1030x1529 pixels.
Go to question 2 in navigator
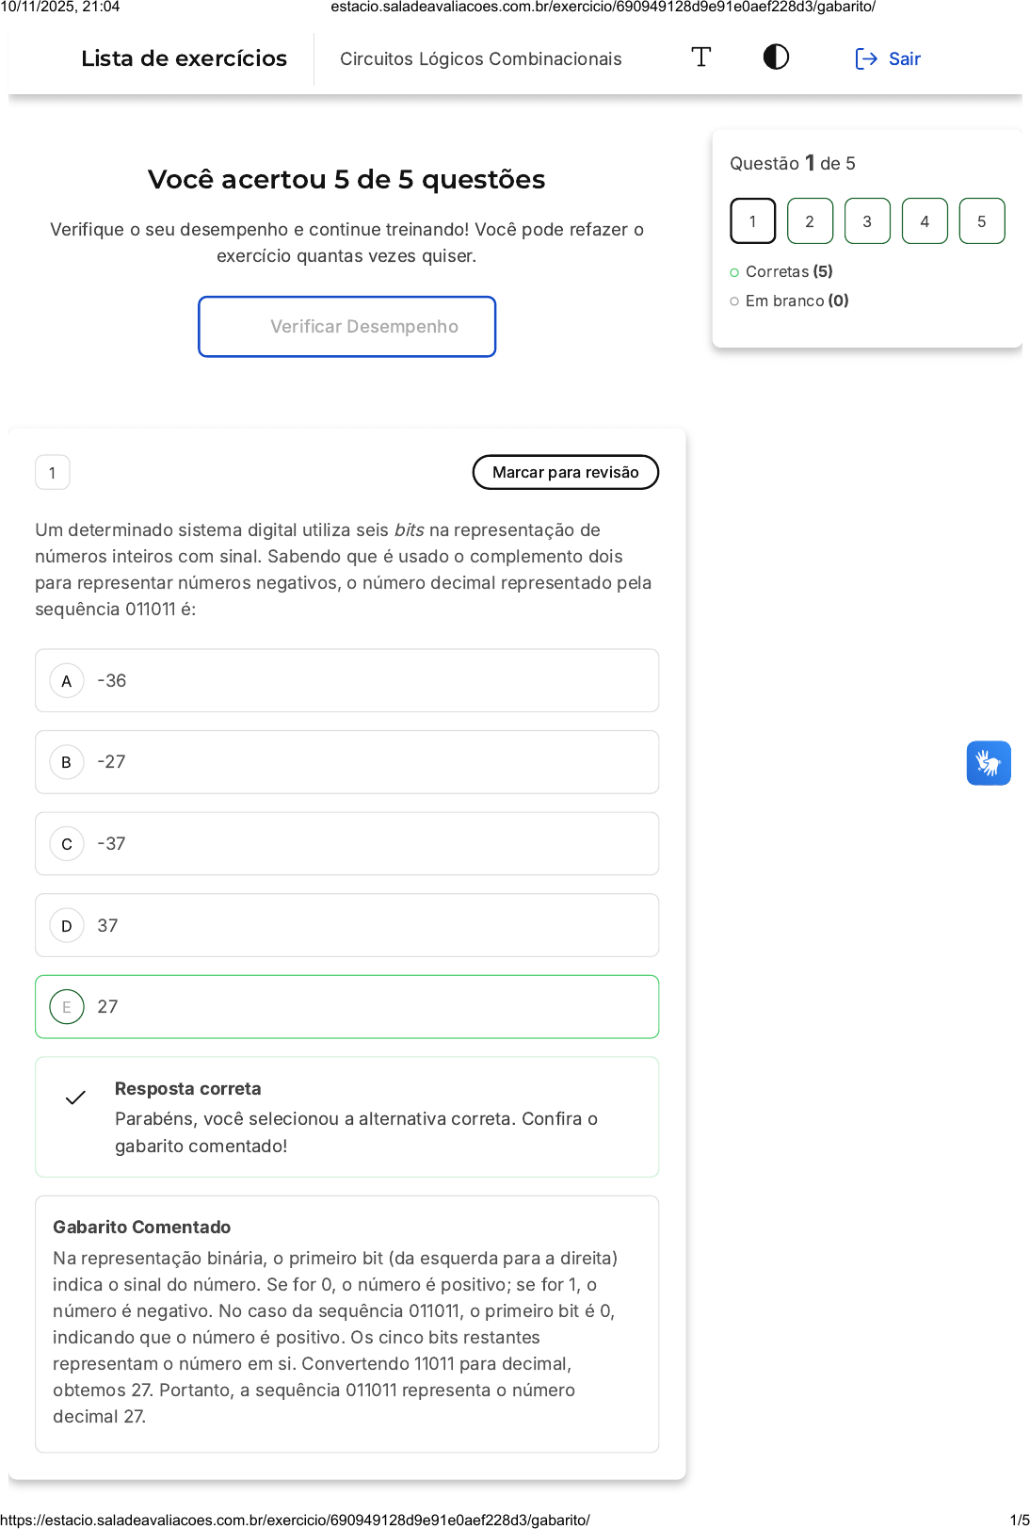(x=810, y=221)
